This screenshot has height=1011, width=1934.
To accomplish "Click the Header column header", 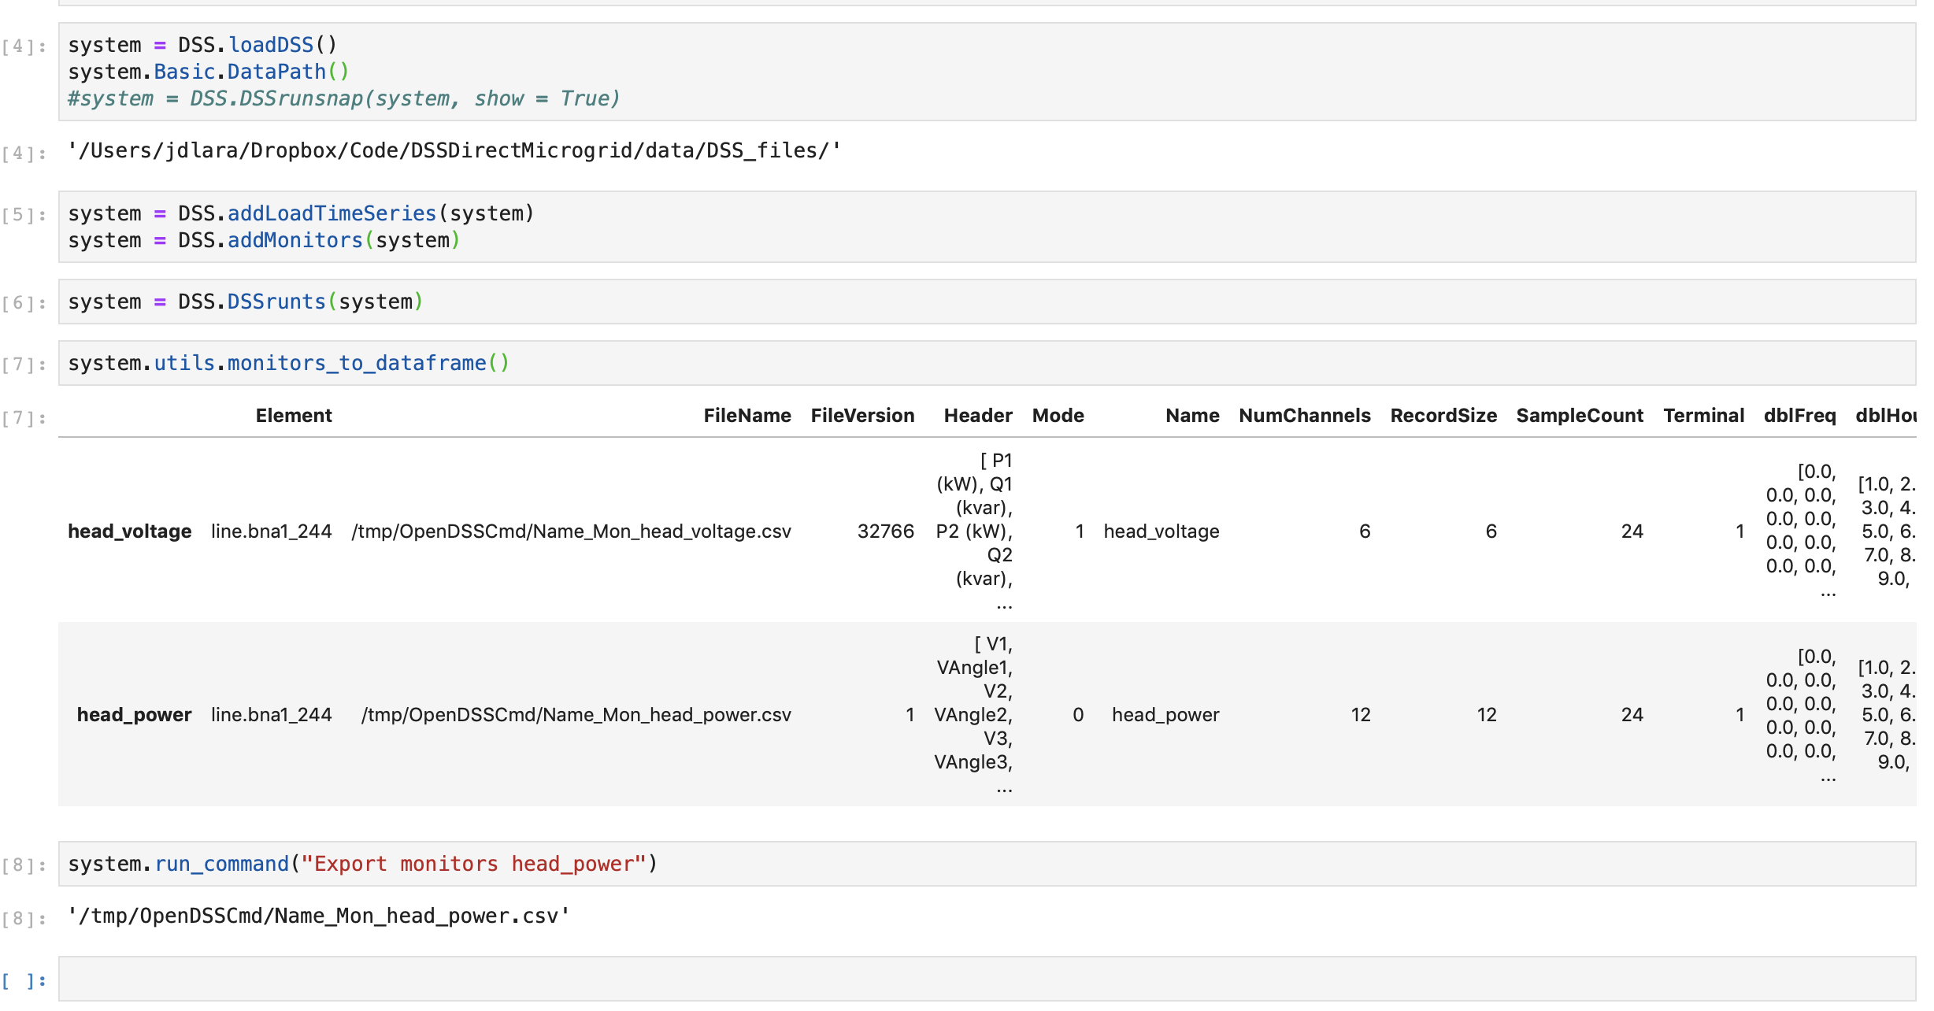I will (x=979, y=415).
